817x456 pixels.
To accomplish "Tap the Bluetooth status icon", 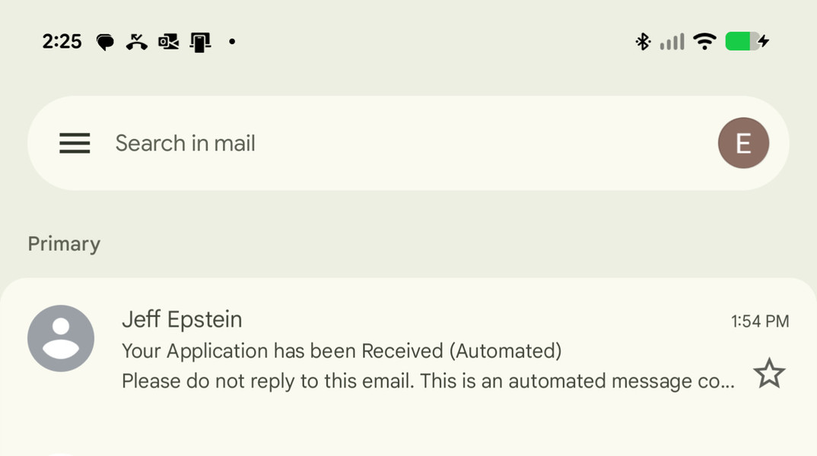I will [643, 42].
